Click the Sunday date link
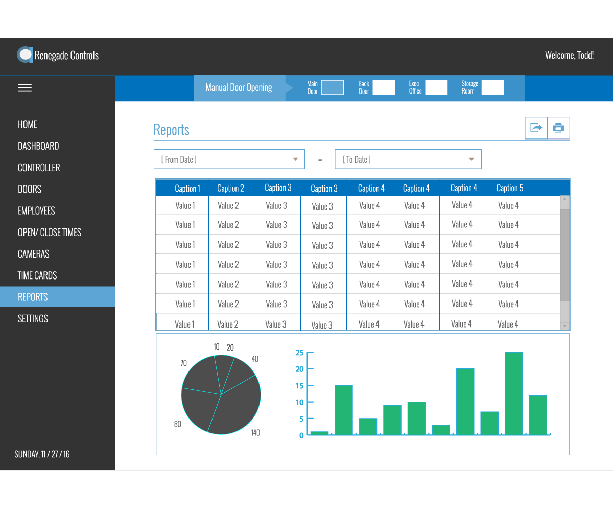Viewport: 613px width, 511px height. (x=42, y=454)
